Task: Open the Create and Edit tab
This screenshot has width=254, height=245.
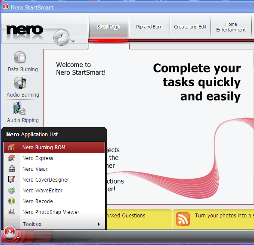Action: pyautogui.click(x=190, y=27)
